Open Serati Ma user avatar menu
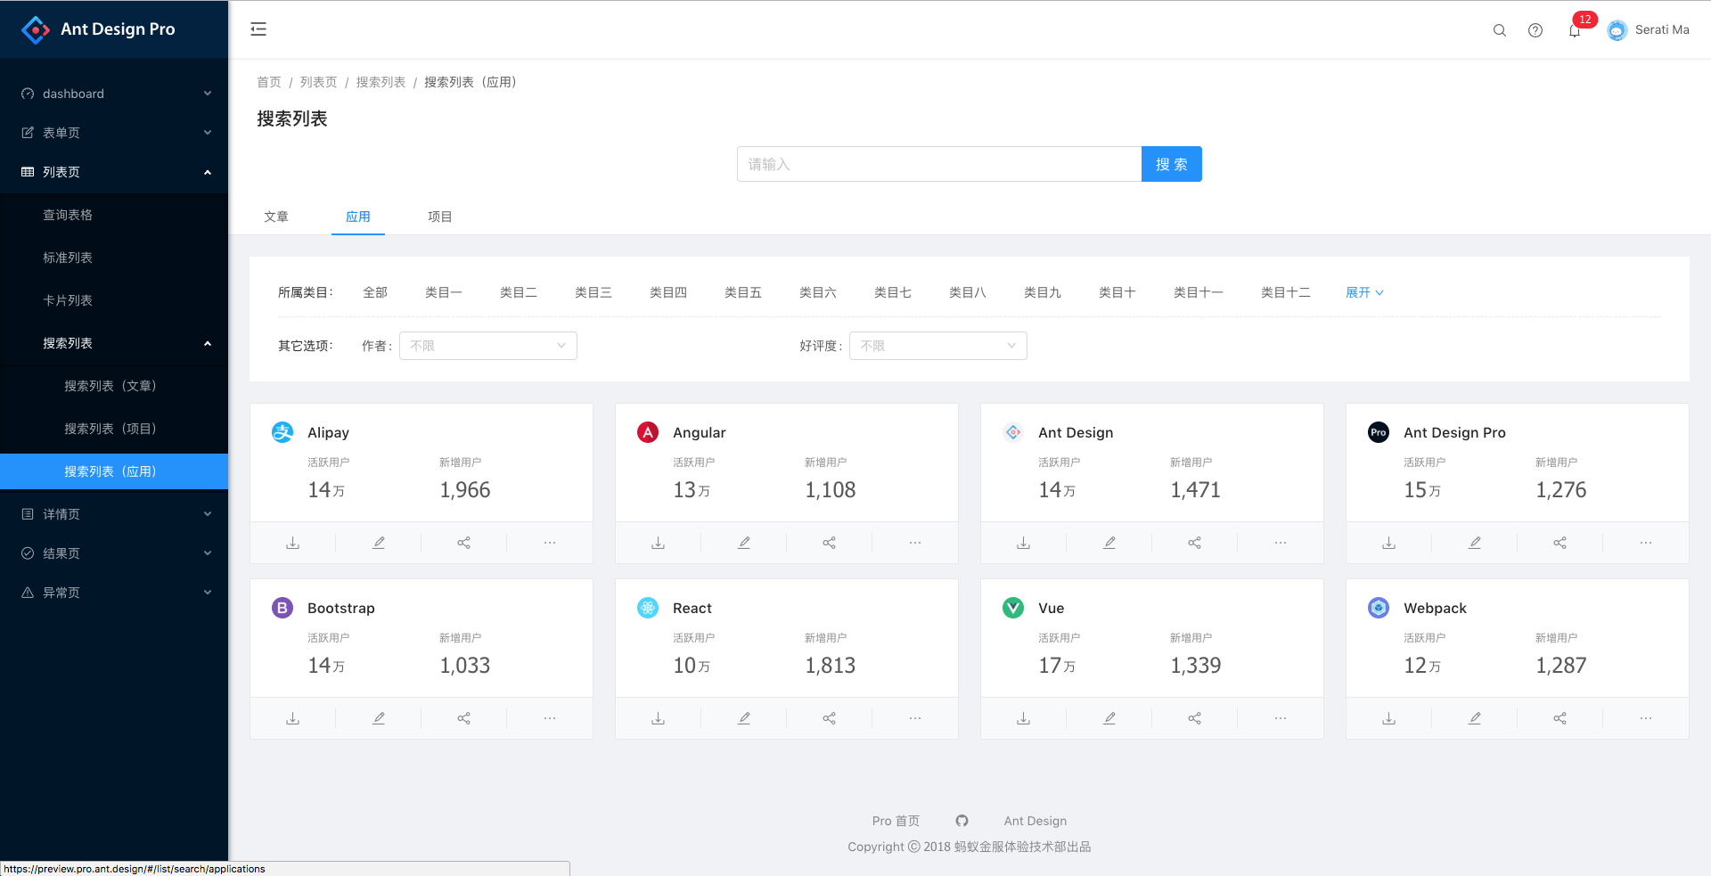Viewport: 1711px width, 876px height. [1648, 30]
